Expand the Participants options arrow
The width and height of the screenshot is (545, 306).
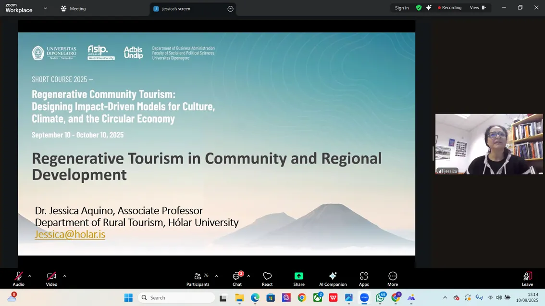click(216, 276)
